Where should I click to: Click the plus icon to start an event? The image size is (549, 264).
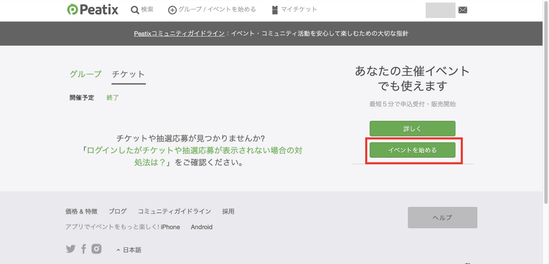point(173,9)
